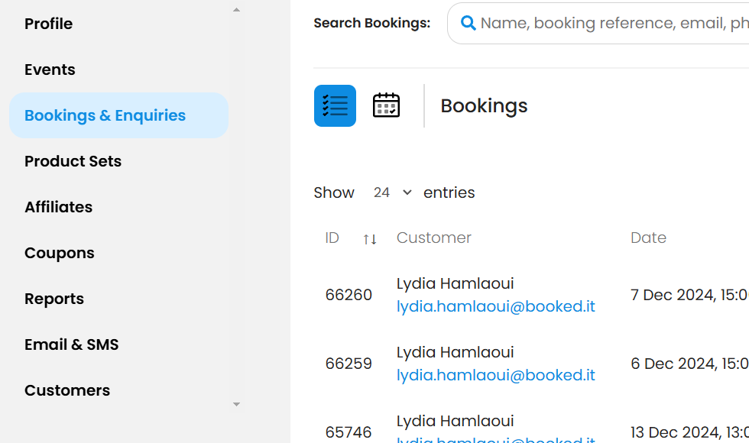View the Reports page
The height and width of the screenshot is (443, 749).
(x=53, y=299)
